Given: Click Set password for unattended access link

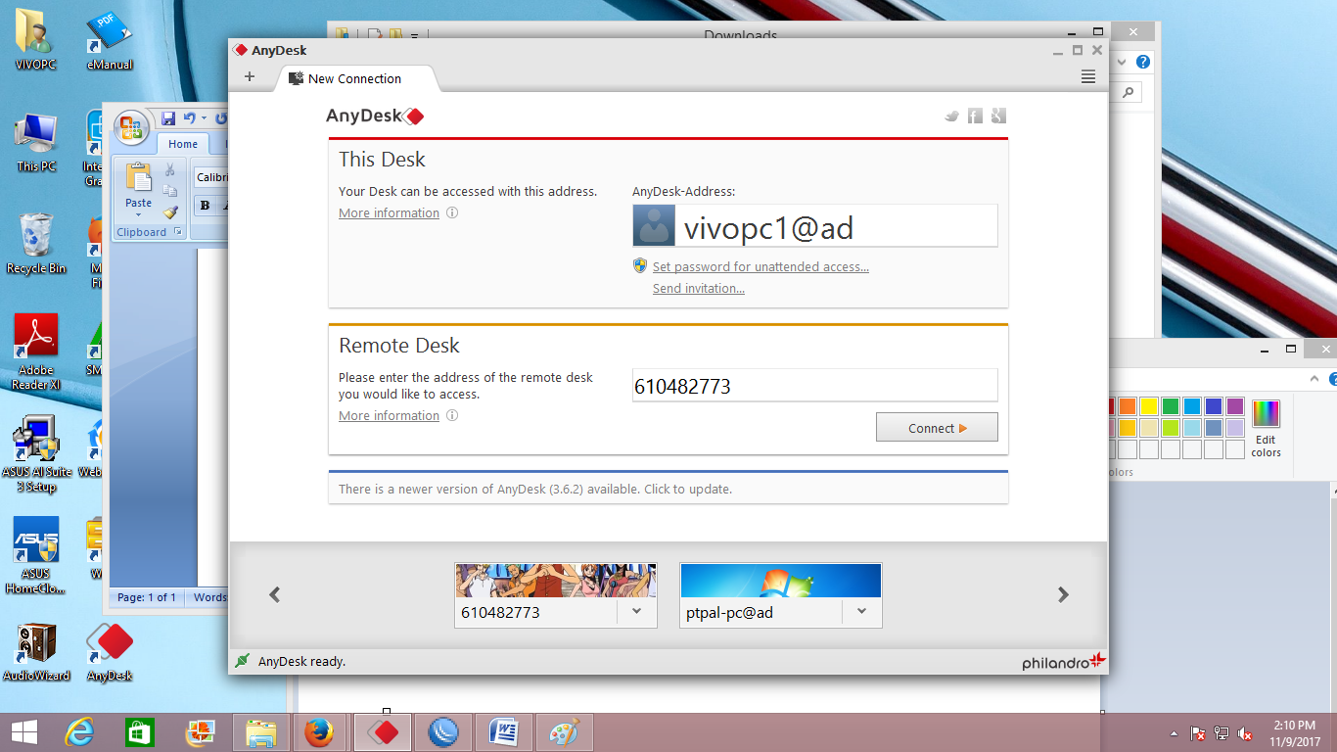Looking at the screenshot, I should tap(761, 266).
